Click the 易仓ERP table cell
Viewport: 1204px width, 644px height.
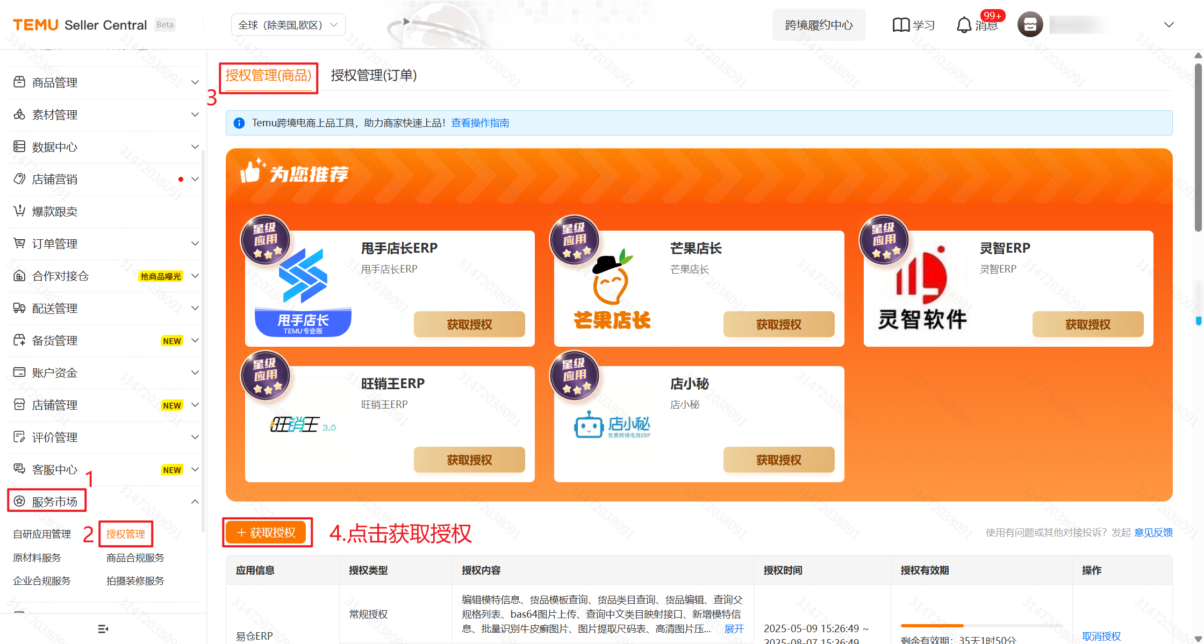(283, 614)
